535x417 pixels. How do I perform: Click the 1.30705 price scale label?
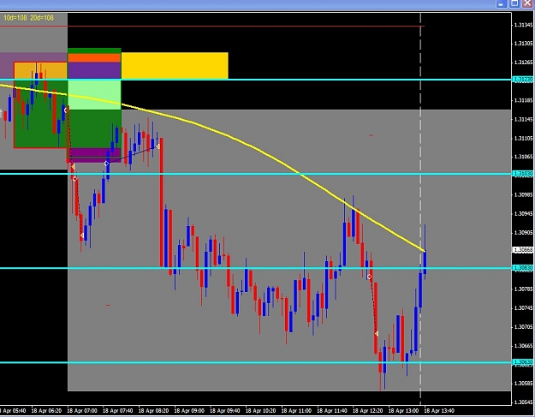tap(523, 327)
